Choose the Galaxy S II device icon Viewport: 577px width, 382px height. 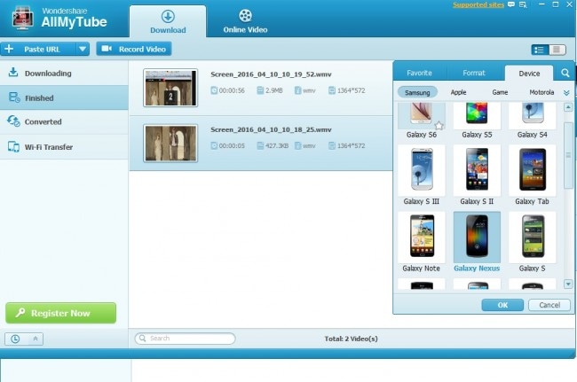(477, 169)
